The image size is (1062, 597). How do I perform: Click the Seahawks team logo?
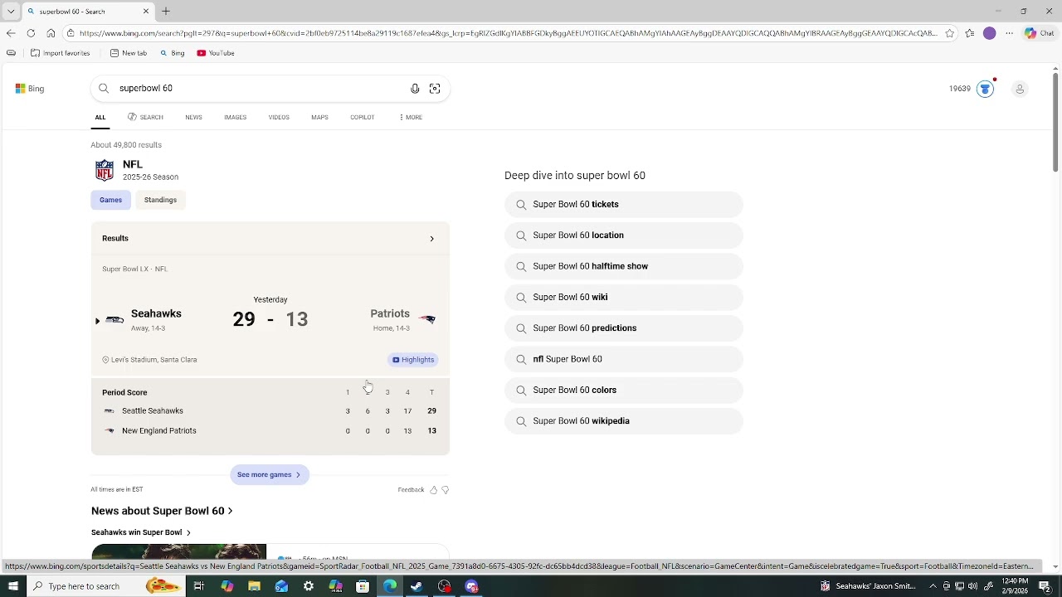pyautogui.click(x=114, y=320)
